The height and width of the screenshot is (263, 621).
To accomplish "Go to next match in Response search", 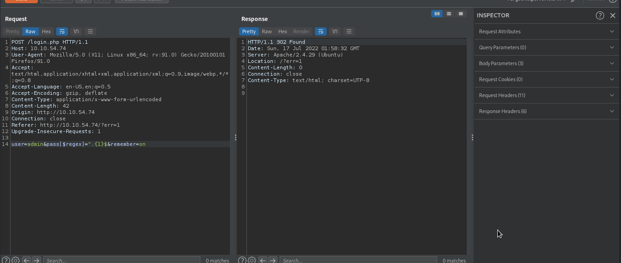I will pos(273,260).
